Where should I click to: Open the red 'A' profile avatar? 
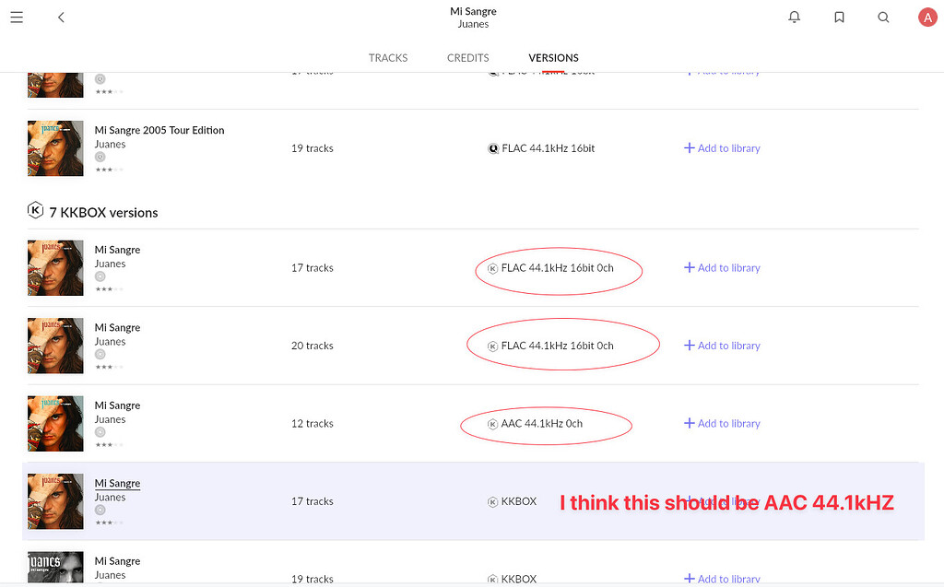(x=927, y=17)
